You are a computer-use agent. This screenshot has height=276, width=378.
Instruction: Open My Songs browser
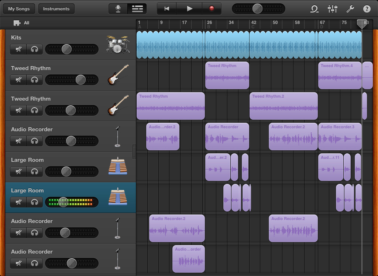point(19,9)
